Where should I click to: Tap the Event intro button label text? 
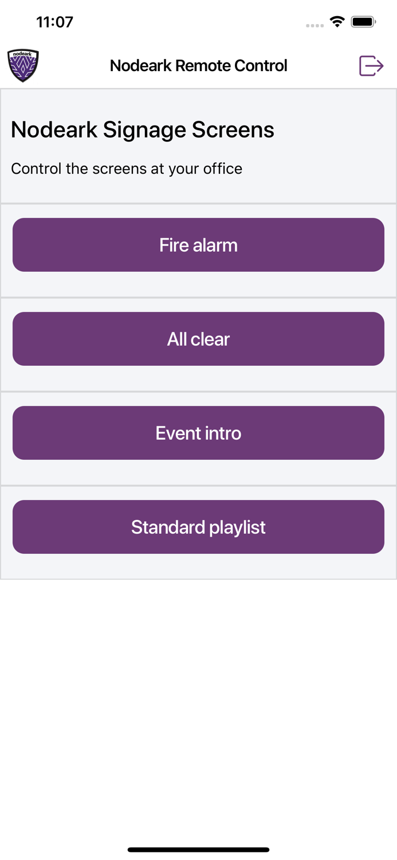pyautogui.click(x=198, y=432)
